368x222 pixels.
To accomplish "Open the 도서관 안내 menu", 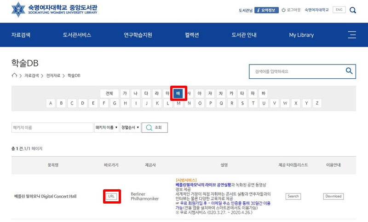I will [x=244, y=35].
